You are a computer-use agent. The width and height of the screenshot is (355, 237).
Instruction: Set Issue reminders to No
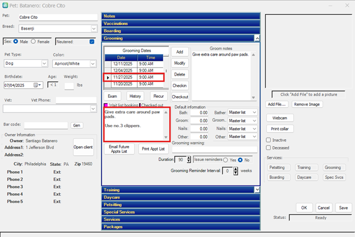[240, 160]
